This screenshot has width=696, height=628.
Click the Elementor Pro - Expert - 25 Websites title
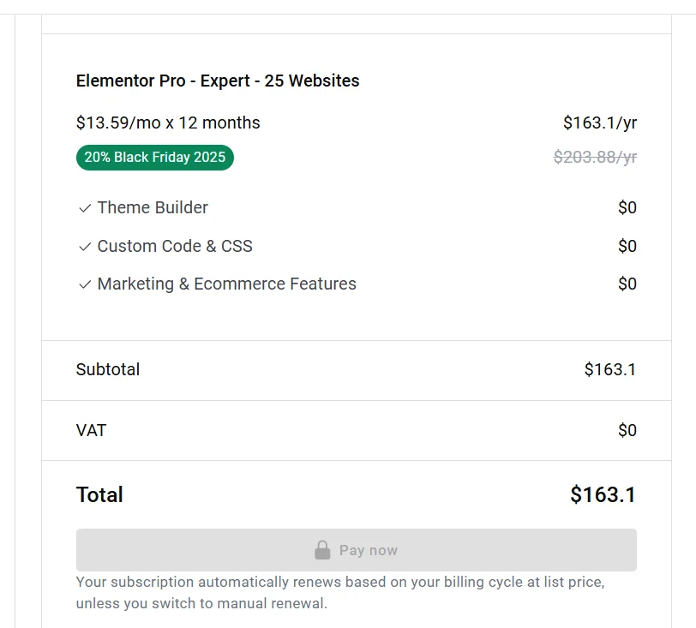[218, 81]
